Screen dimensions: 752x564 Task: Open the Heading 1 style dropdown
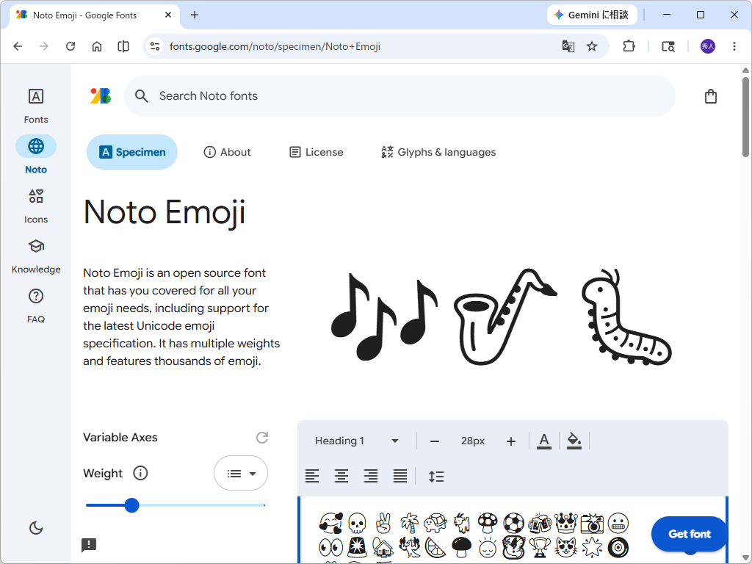point(356,441)
